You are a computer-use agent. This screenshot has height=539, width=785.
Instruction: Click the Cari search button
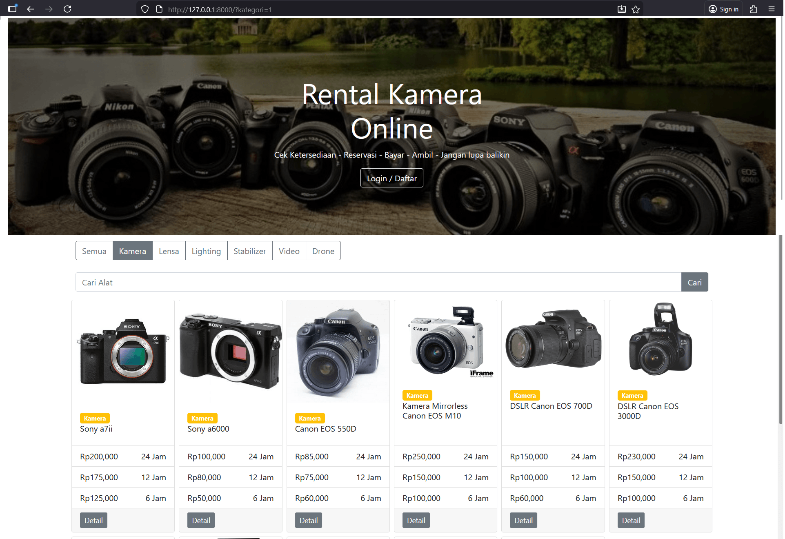(x=694, y=282)
